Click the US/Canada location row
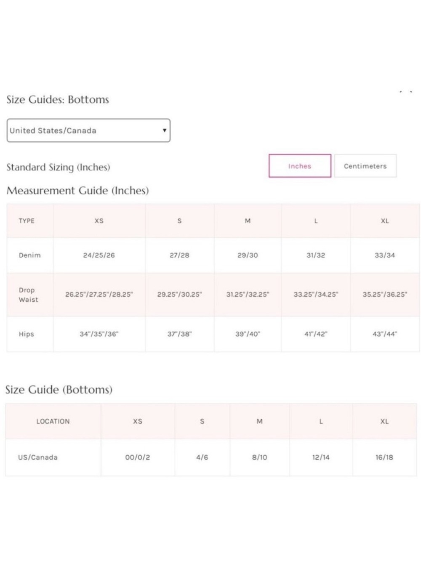Screen dimensions: 421x561 point(211,457)
